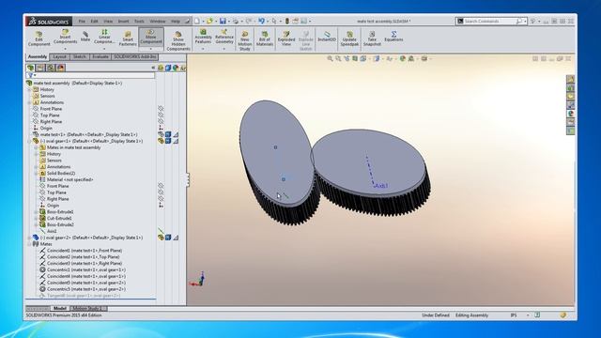Open the FeatureManager design tree tab
The image size is (601, 338).
click(30, 68)
